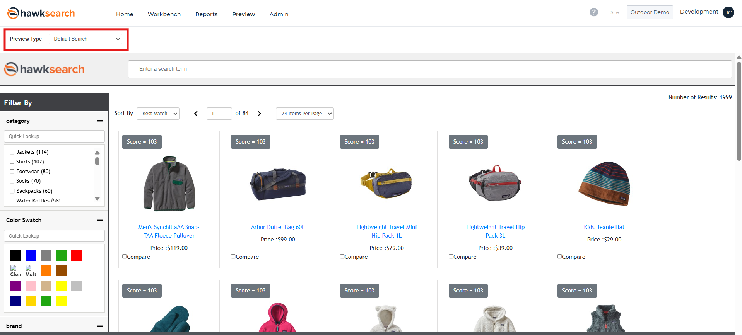742x335 pixels.
Task: Open the Admin tab
Action: pyautogui.click(x=279, y=14)
